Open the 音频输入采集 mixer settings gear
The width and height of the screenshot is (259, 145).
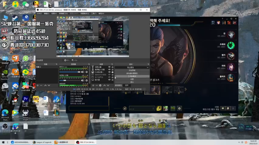[x=86, y=80]
